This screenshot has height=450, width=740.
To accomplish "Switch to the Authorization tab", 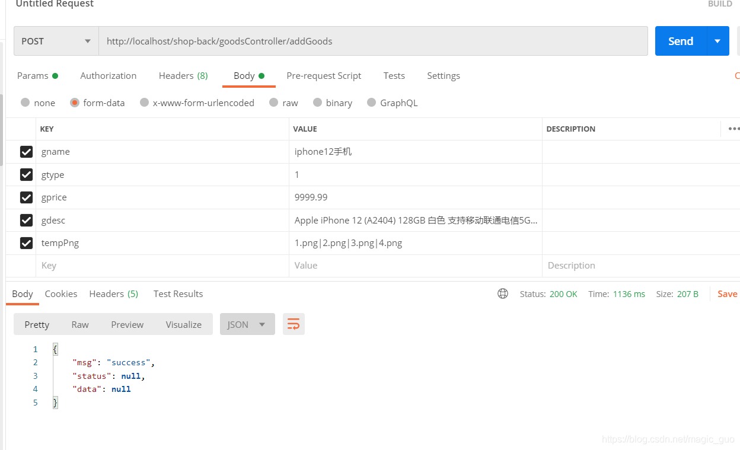I will pos(109,75).
